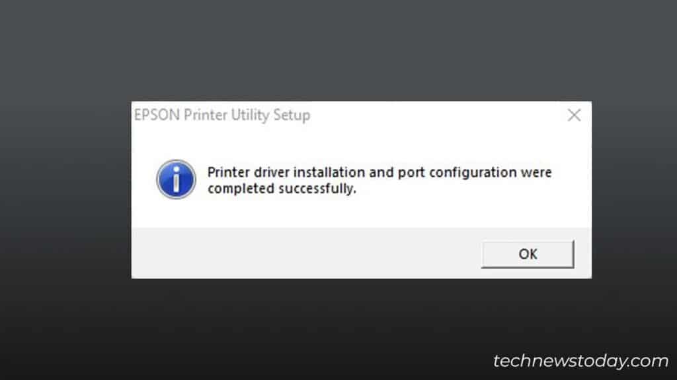Viewport: 677px width, 380px height.
Task: Select the EPSON Printer Utility Setup title text
Action: coord(221,115)
